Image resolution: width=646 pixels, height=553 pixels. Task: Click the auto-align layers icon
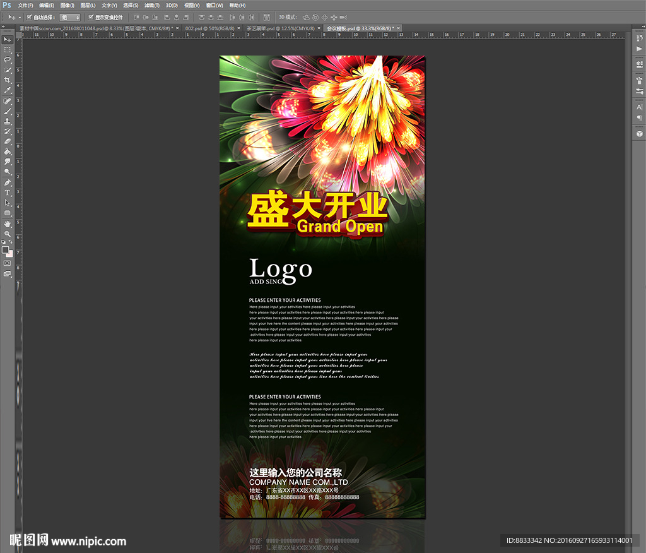[267, 17]
